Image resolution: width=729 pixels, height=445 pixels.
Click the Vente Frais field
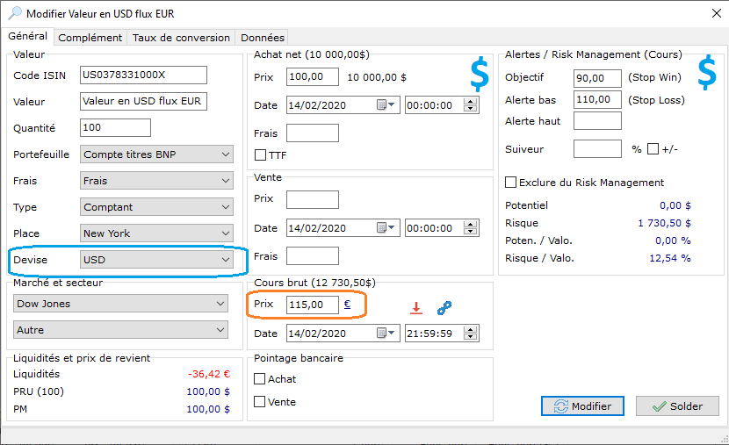tap(313, 255)
